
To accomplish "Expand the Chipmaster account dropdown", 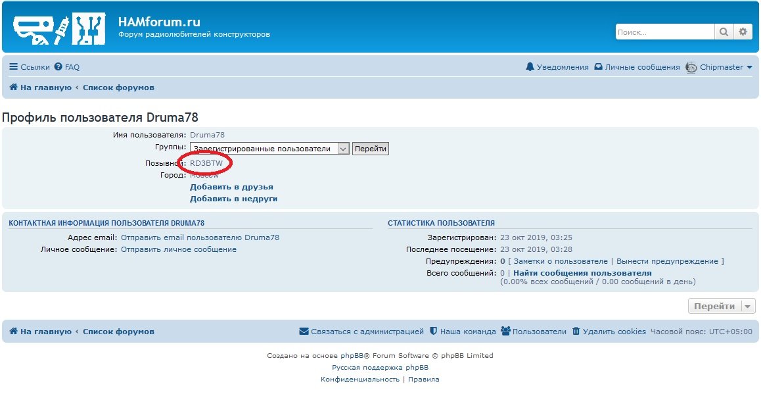I will coord(749,67).
